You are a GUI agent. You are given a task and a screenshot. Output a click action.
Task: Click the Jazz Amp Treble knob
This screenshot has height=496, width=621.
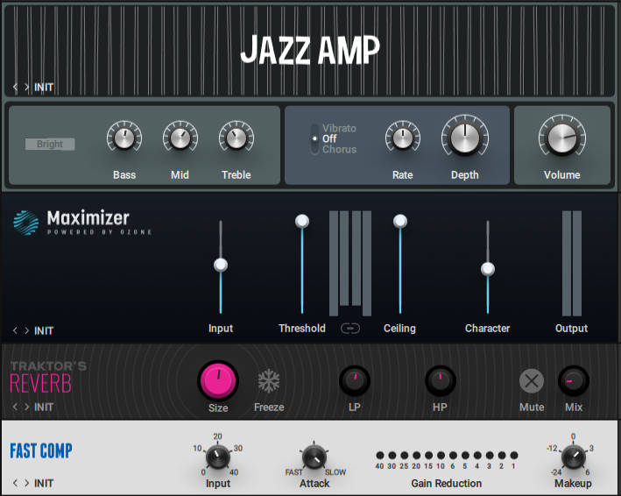coord(236,138)
